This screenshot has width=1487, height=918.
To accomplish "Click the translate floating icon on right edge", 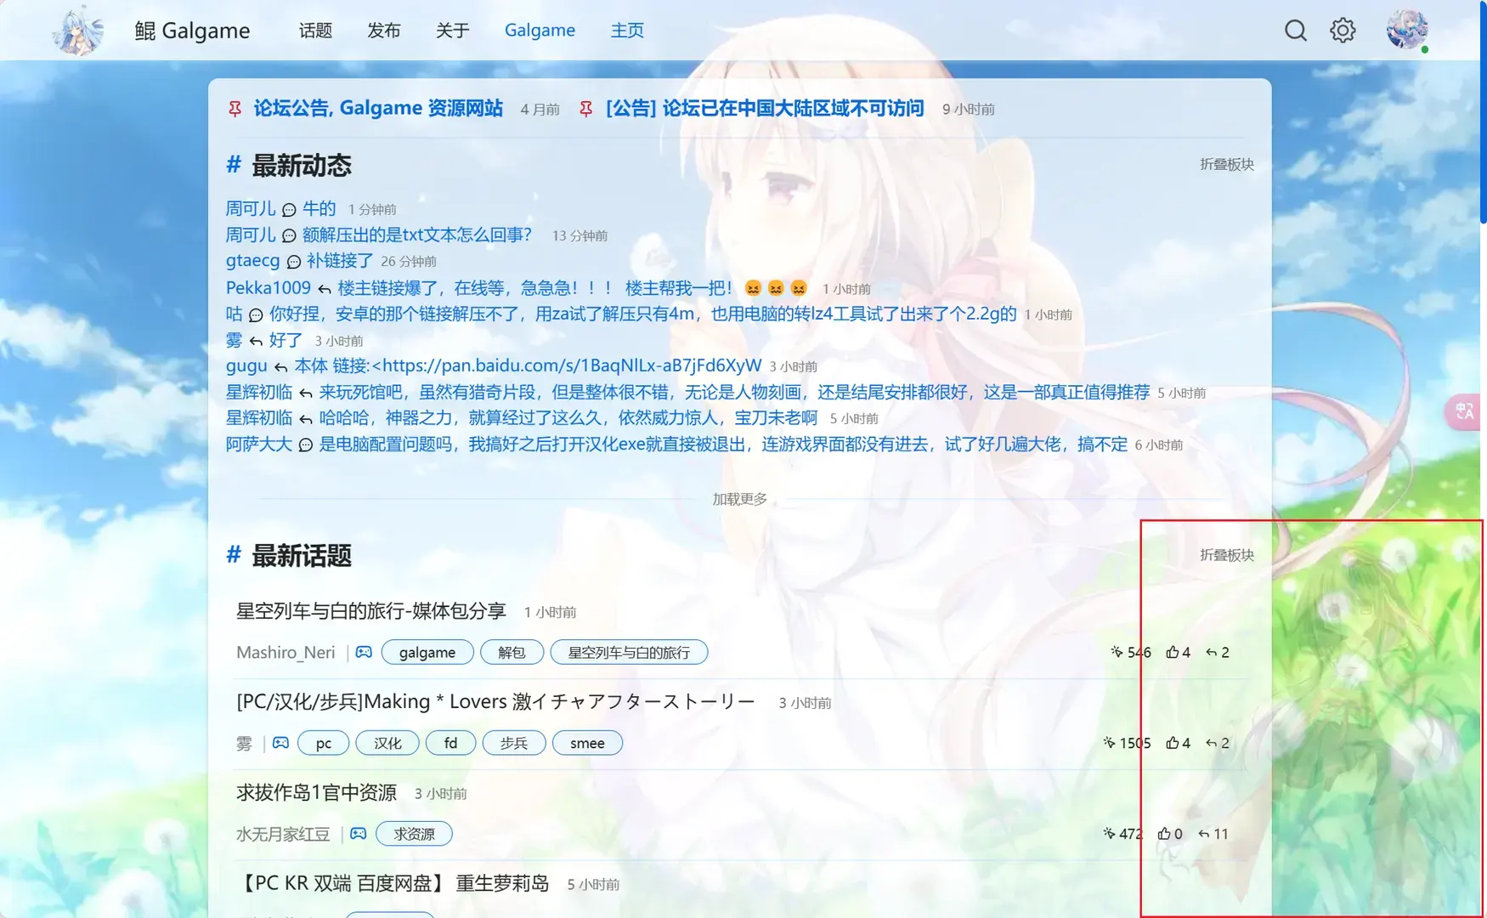I will point(1465,412).
